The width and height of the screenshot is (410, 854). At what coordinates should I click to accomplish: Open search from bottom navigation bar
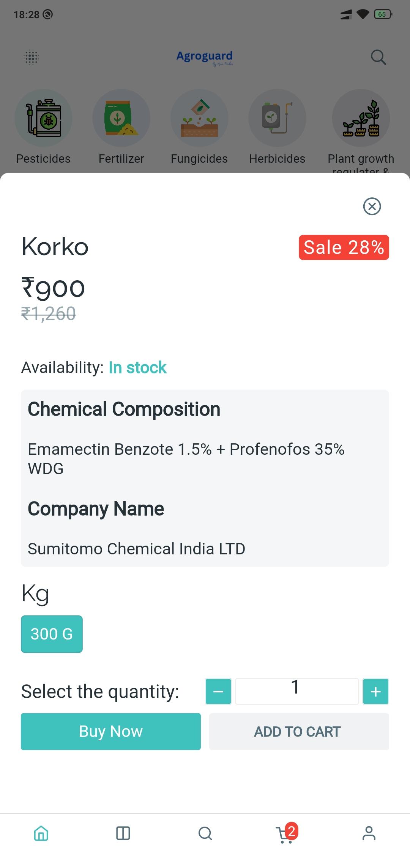click(x=205, y=833)
